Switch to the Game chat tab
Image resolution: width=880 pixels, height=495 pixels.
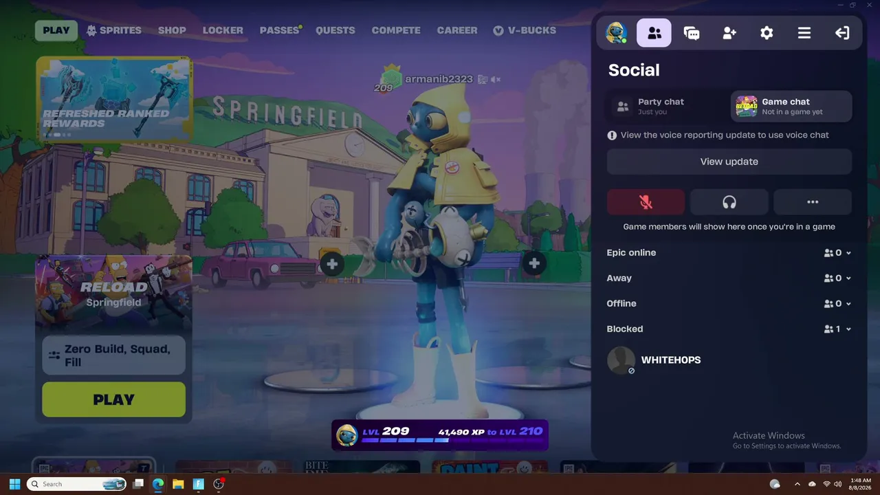point(791,107)
